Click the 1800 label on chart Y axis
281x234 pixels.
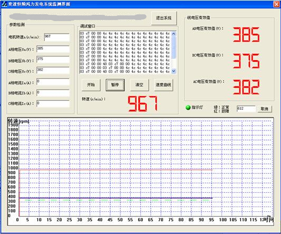coord(13,129)
